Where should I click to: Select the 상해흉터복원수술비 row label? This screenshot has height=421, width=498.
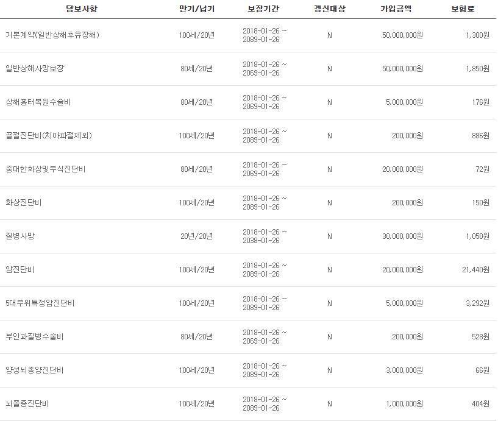click(x=38, y=102)
